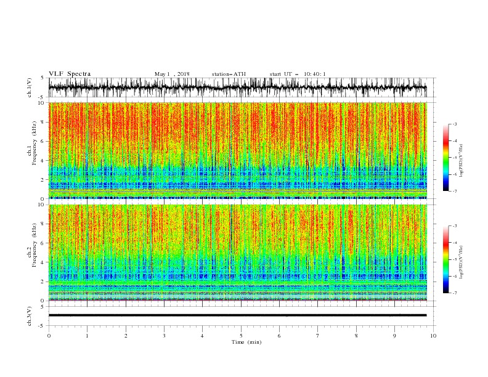
Task: Click the 'Time (min)' axis label
Action: pos(246,342)
